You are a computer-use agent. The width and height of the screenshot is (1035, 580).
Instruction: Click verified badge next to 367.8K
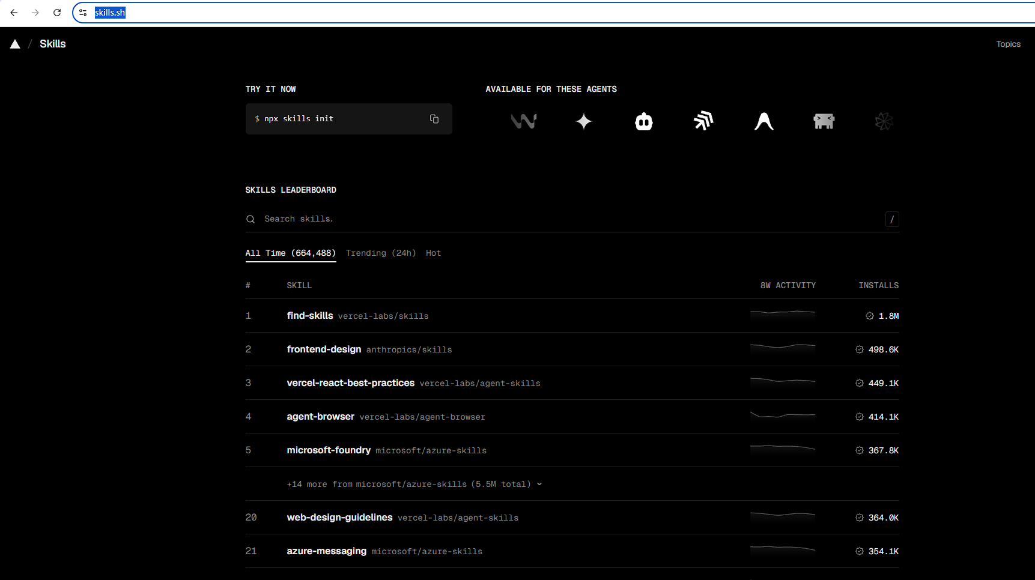[x=860, y=450]
